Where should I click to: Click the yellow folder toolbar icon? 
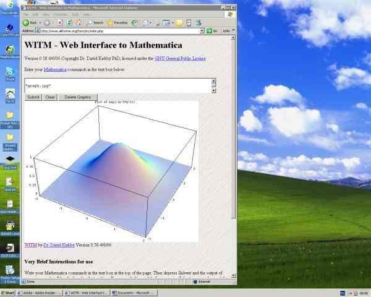pos(179,23)
